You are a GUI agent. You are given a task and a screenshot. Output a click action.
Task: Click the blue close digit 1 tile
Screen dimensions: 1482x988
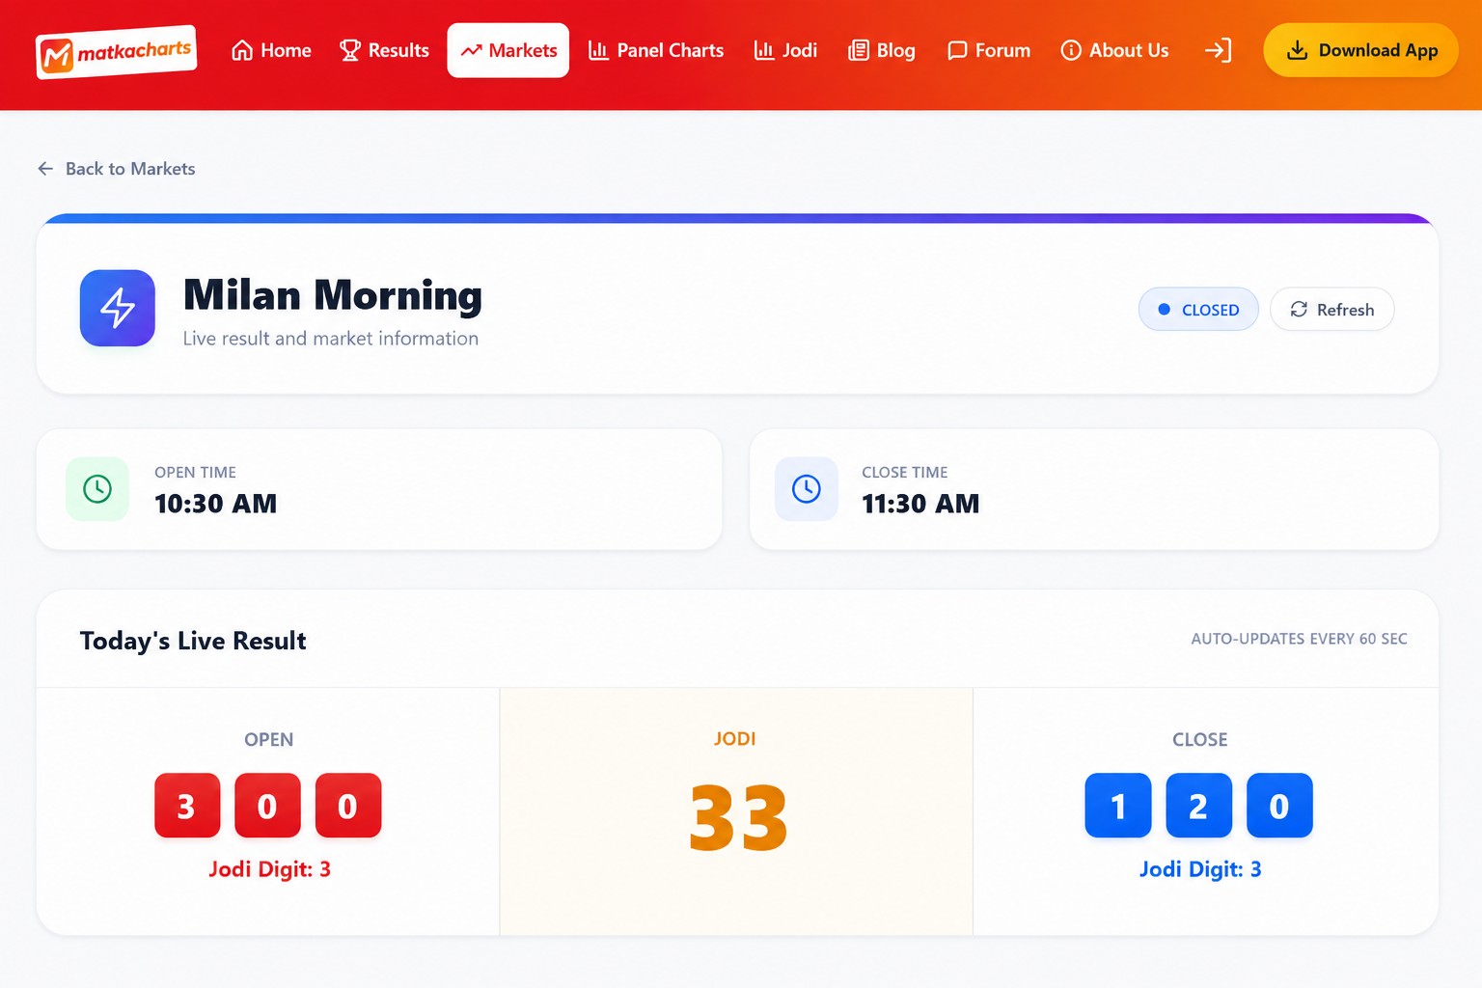pyautogui.click(x=1118, y=806)
